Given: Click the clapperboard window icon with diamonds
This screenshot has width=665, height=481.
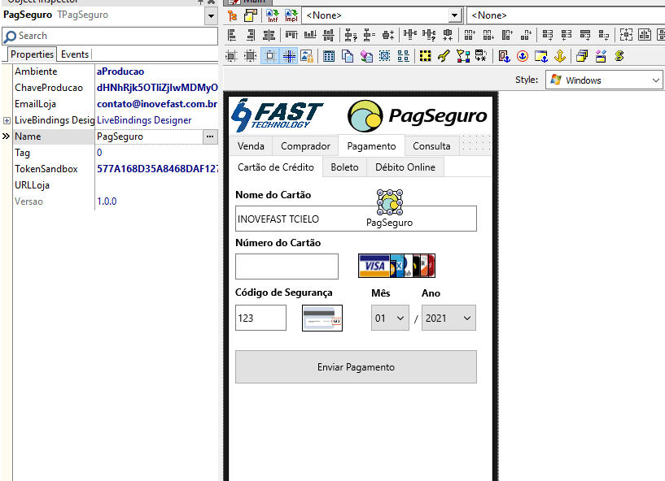Looking at the screenshot, I should (x=601, y=56).
